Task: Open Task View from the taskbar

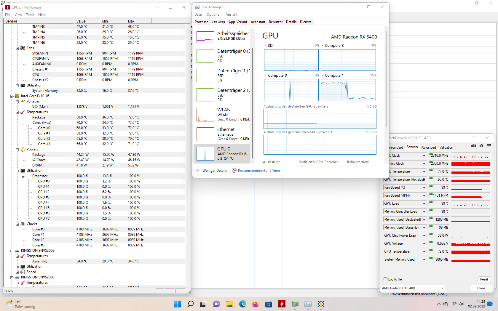Action: tap(203, 304)
